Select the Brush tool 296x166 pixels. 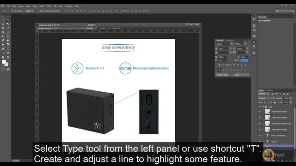tap(8, 32)
